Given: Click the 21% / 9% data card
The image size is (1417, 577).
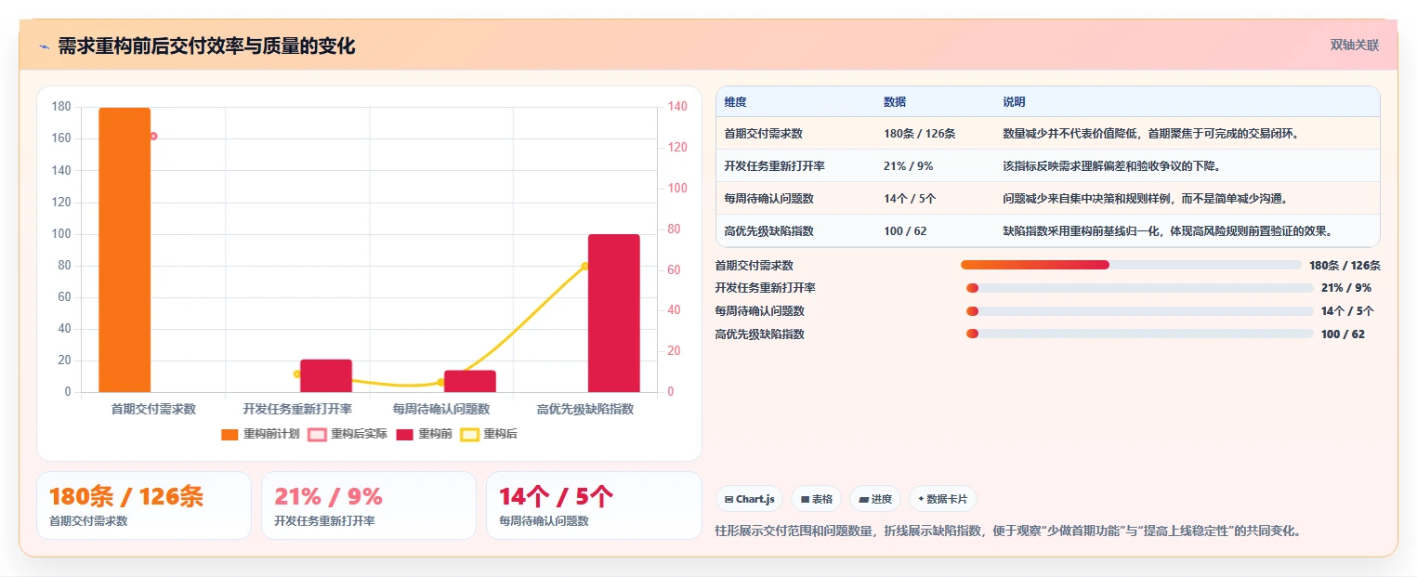Looking at the screenshot, I should 369,505.
